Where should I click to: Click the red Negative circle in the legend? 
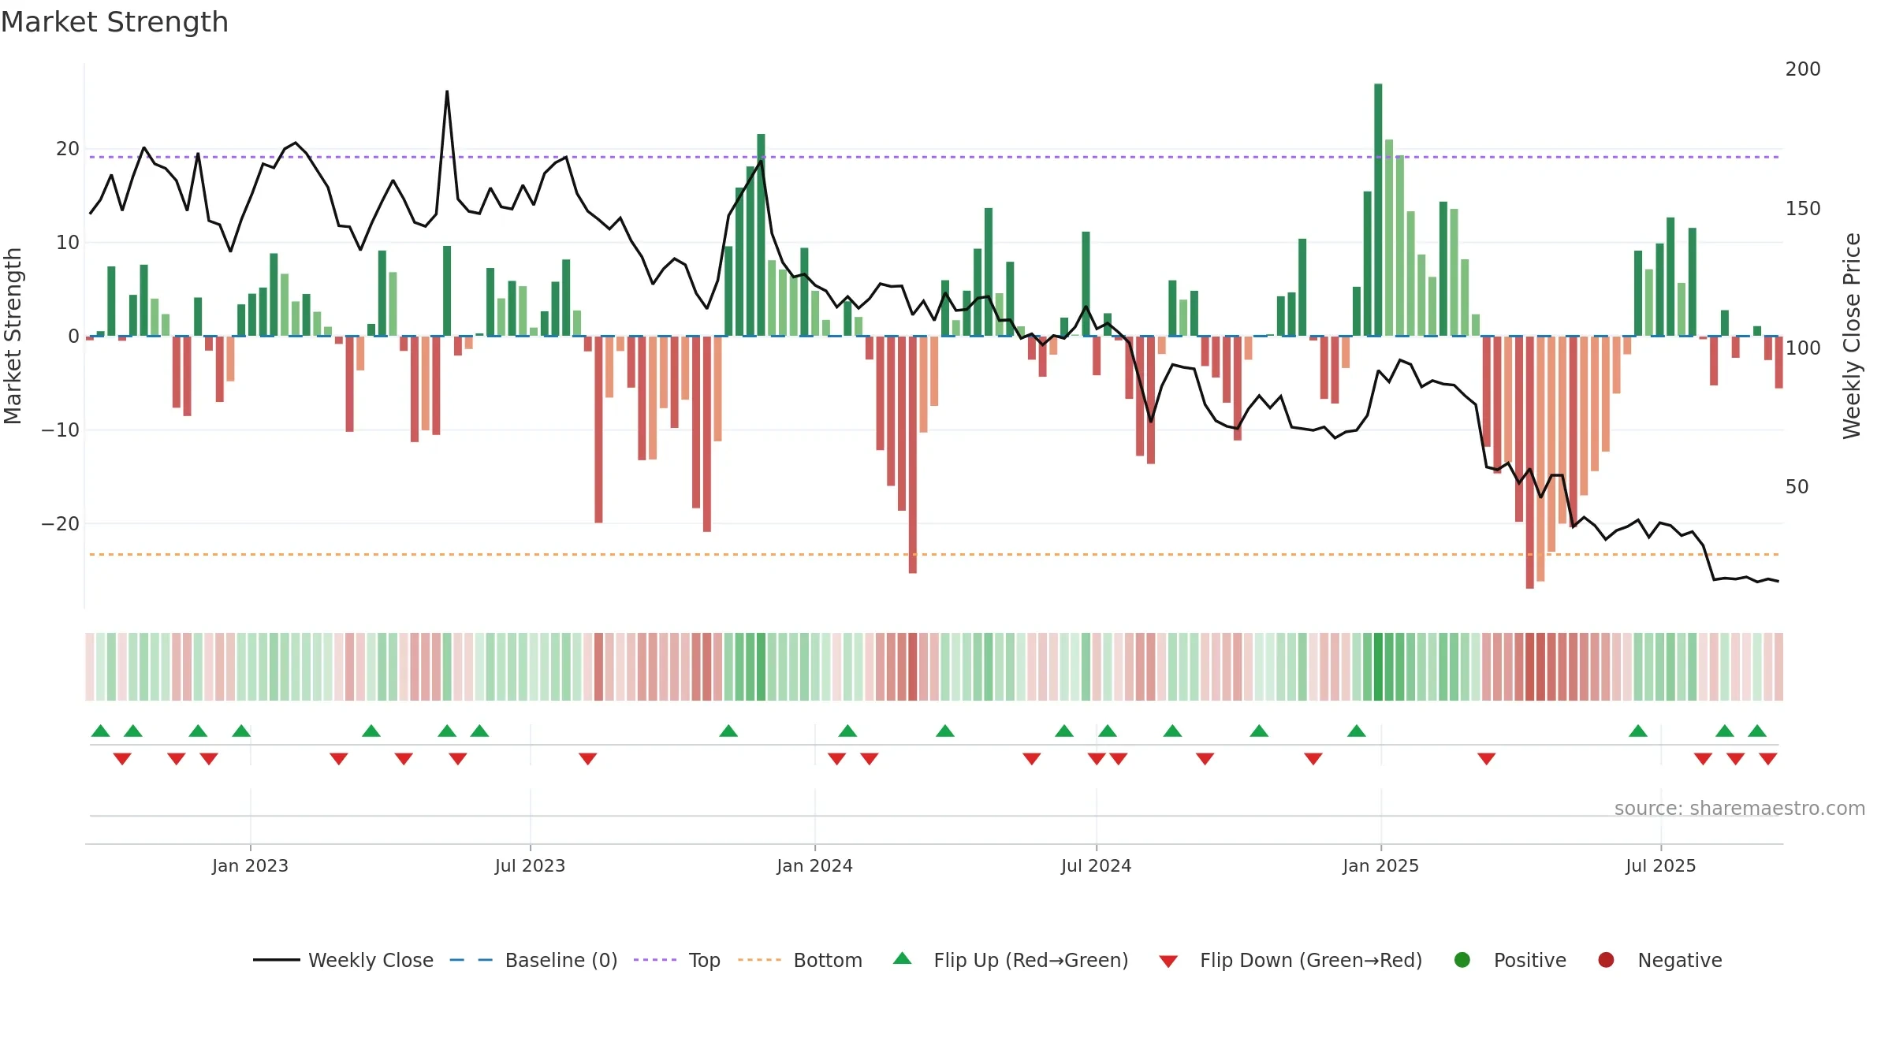click(x=1606, y=960)
